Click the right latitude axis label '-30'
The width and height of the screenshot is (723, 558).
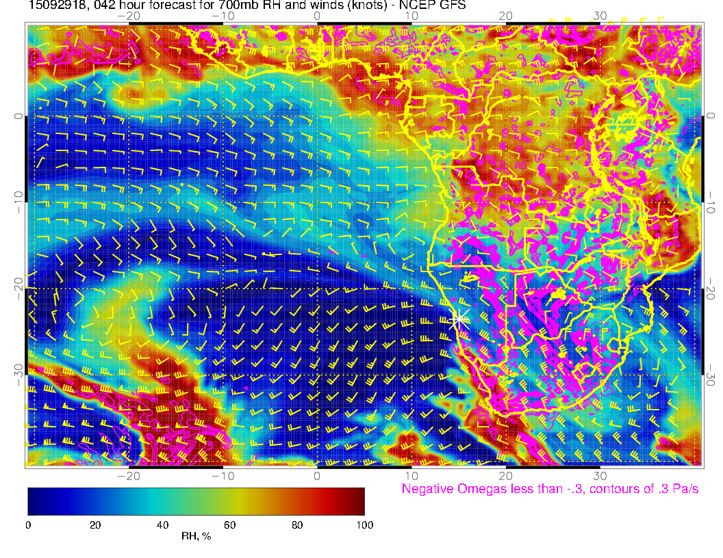pyautogui.click(x=711, y=375)
